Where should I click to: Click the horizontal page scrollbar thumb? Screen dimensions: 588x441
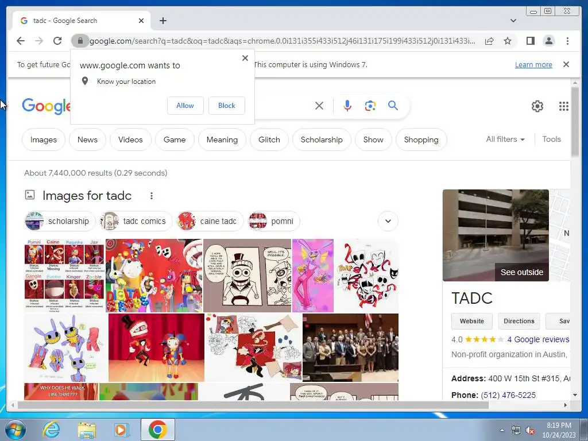[253, 405]
